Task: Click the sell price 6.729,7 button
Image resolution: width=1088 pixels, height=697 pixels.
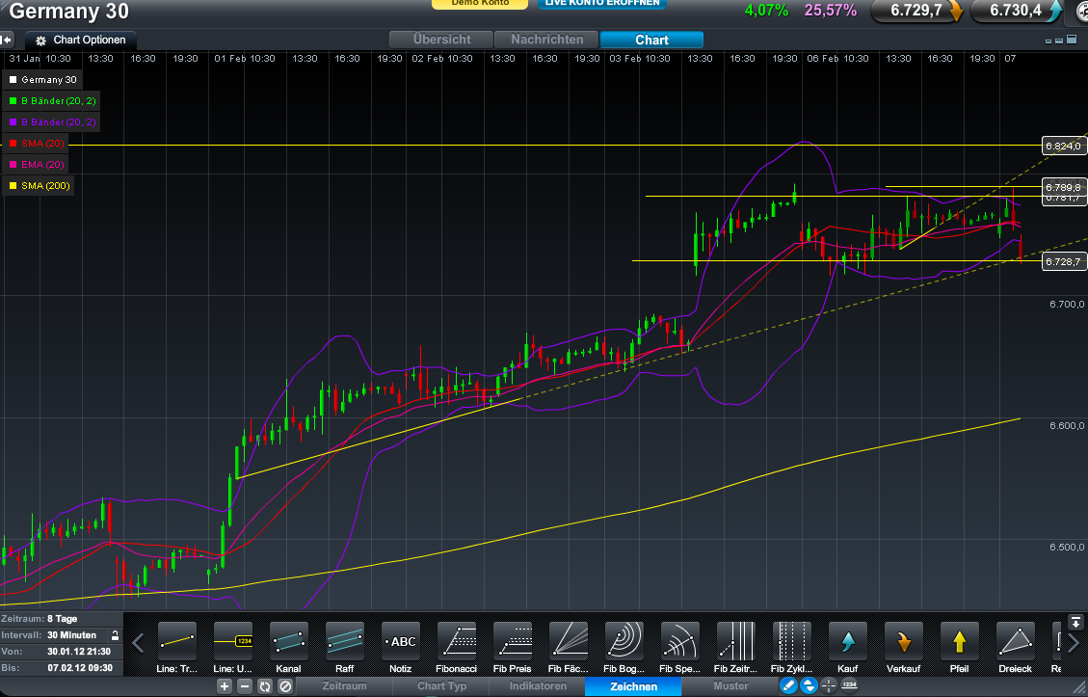Action: click(x=916, y=11)
